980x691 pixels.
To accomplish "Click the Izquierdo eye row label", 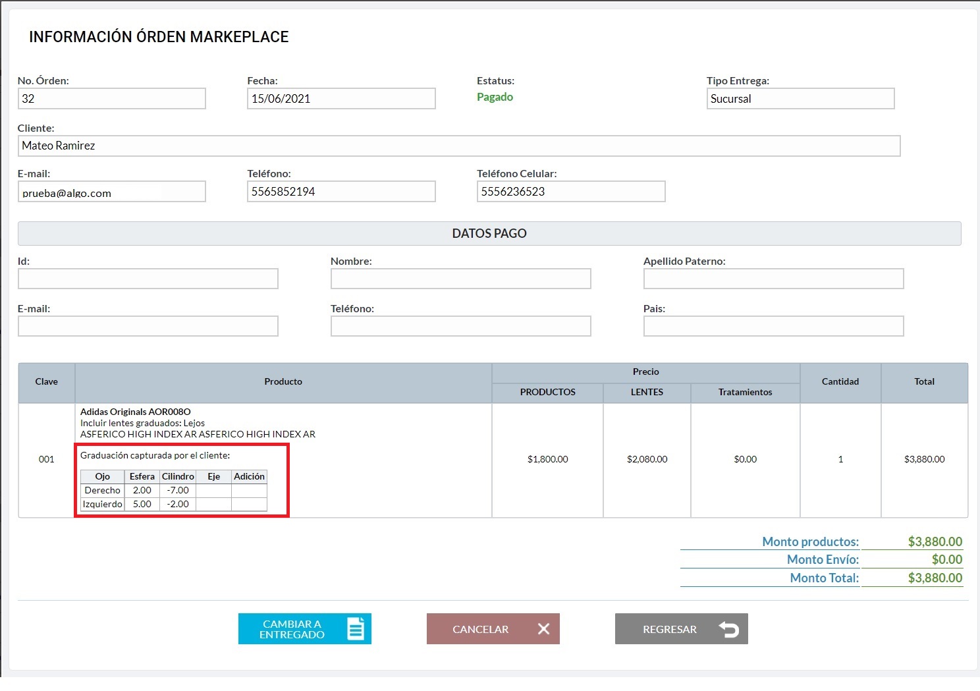I will (x=103, y=505).
